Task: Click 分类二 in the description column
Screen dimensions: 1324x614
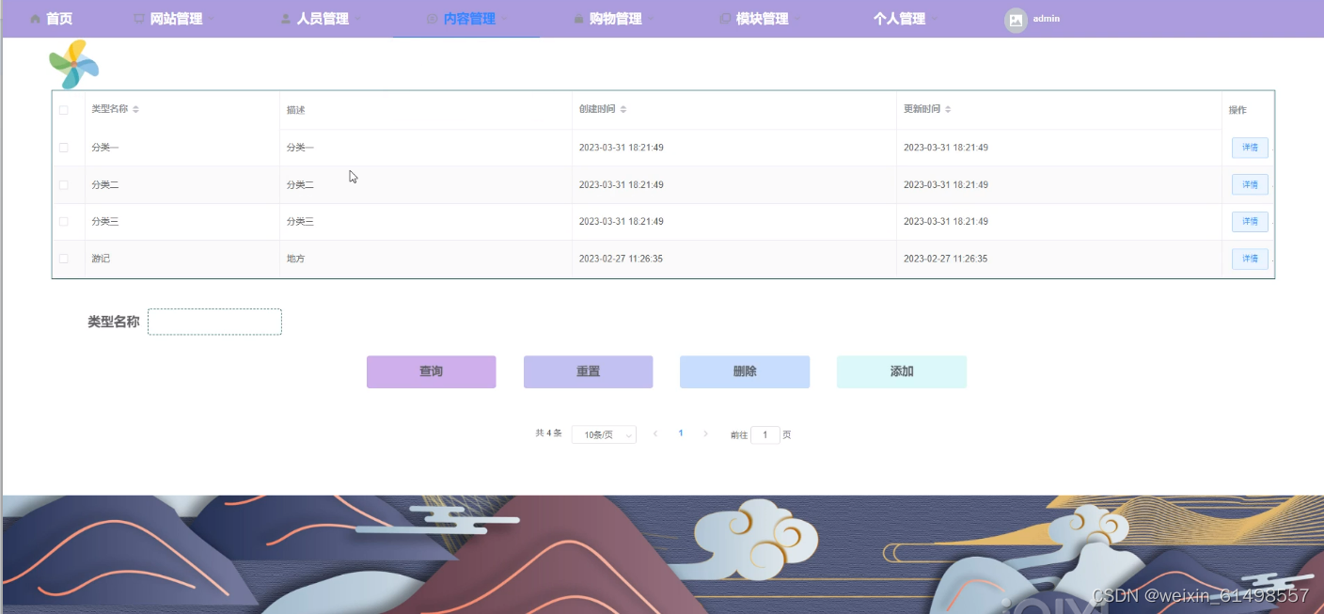Action: (x=300, y=185)
